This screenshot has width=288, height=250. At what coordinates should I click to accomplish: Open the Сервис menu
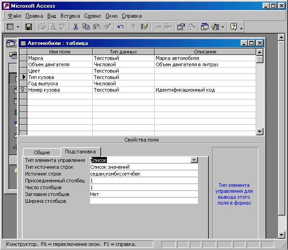(93, 16)
